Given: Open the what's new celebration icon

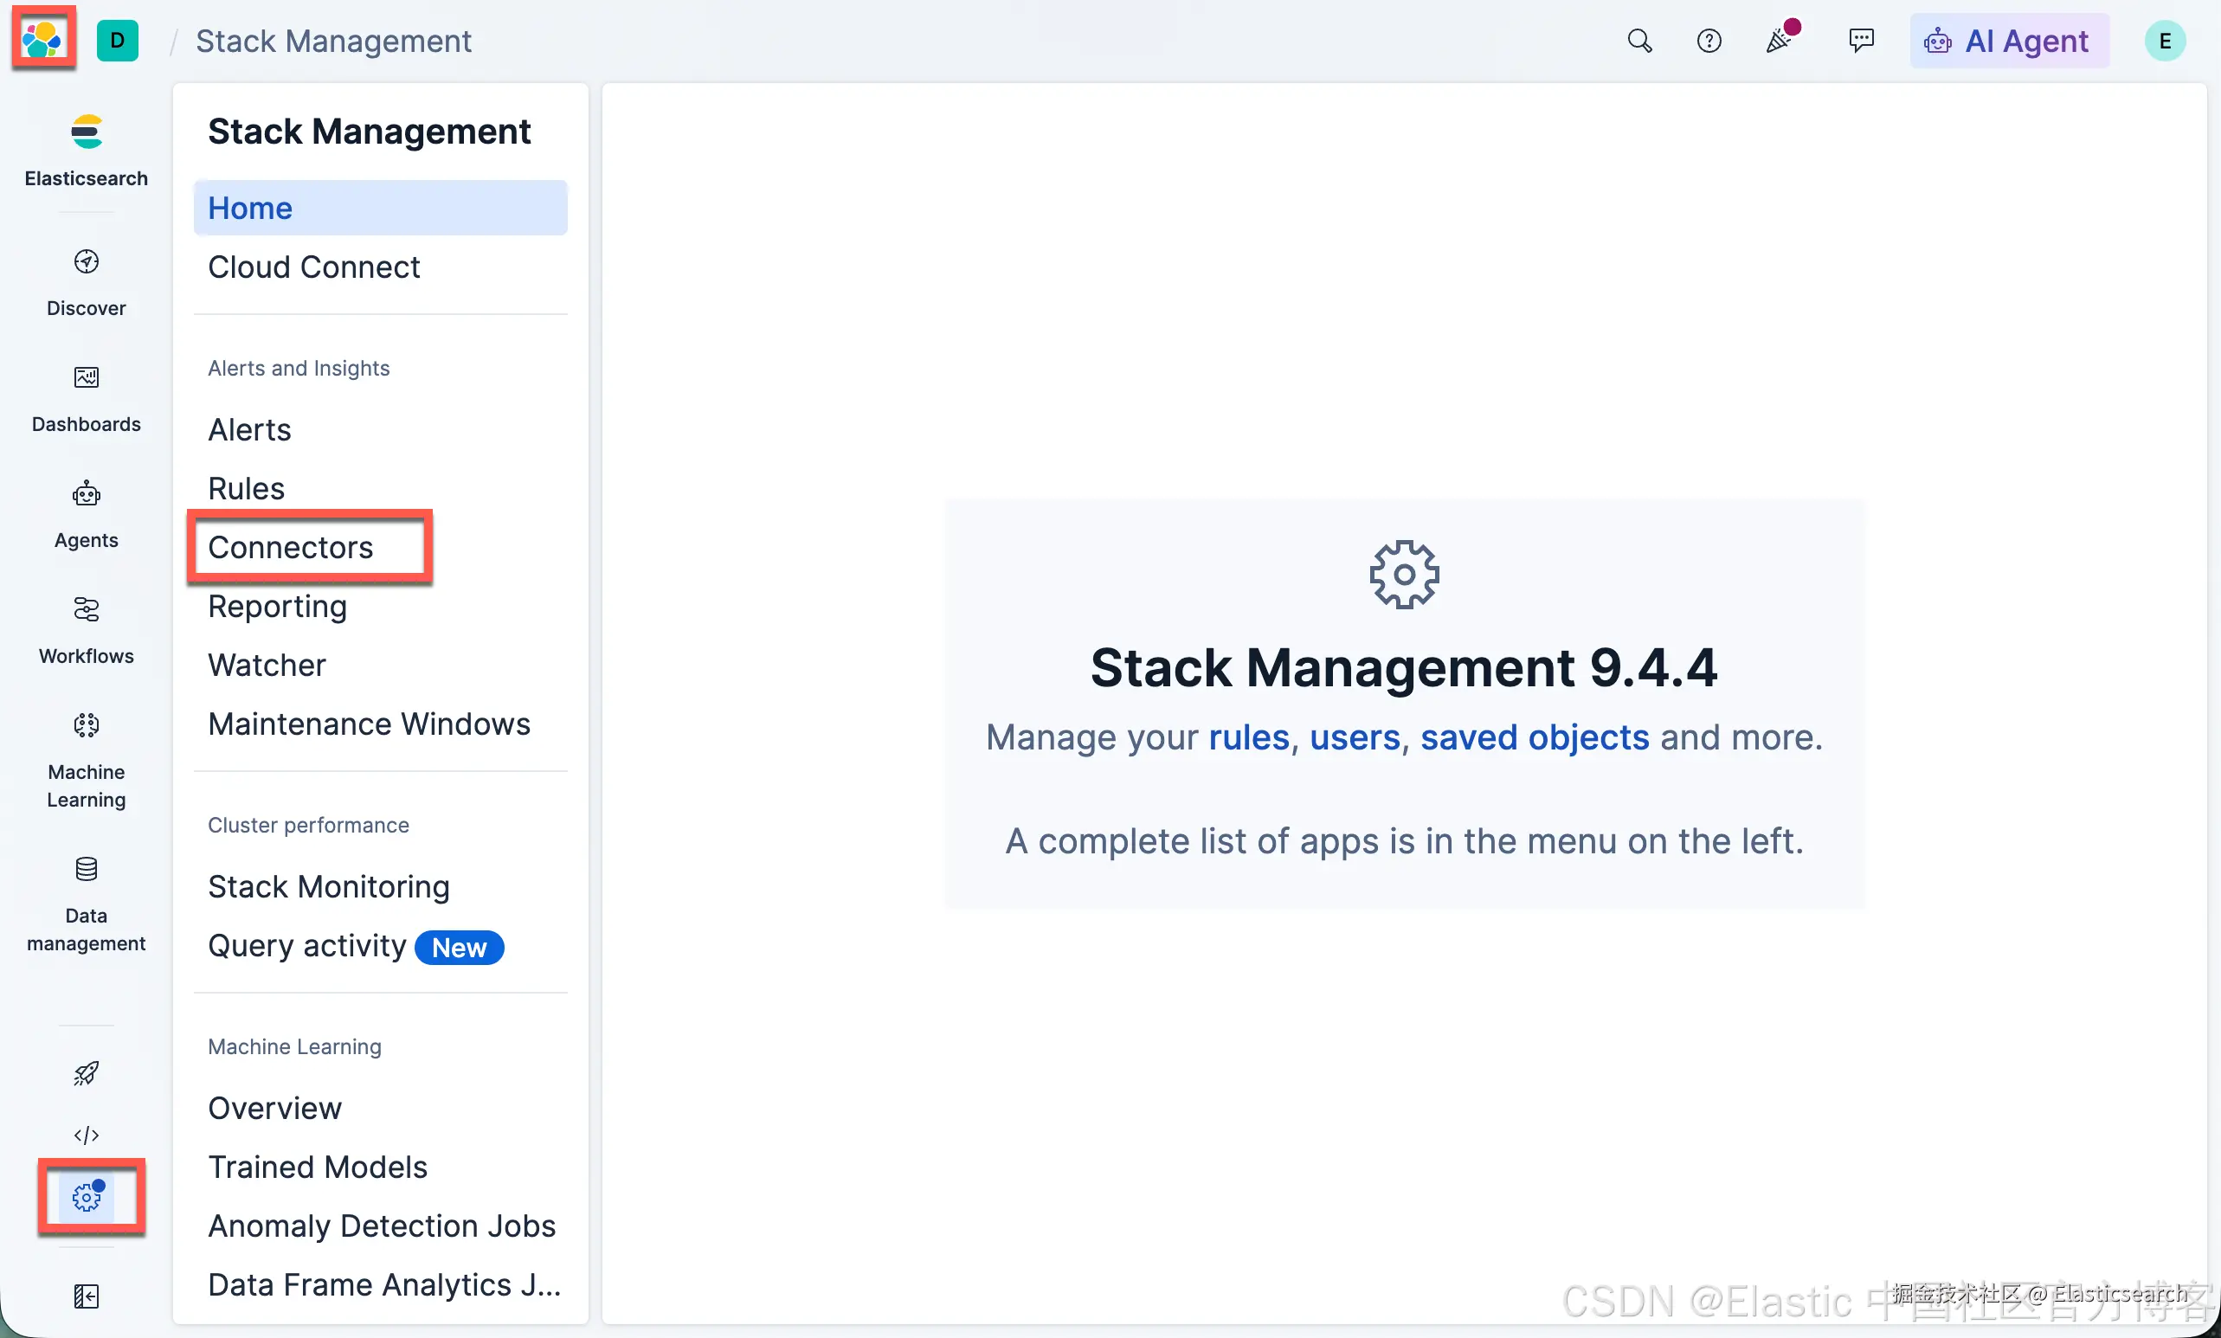Looking at the screenshot, I should (x=1780, y=39).
